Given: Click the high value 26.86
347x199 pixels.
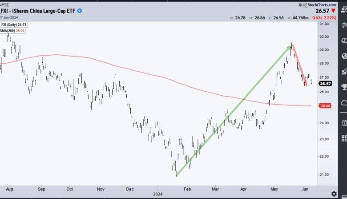Looking at the screenshot, I should (x=260, y=18).
